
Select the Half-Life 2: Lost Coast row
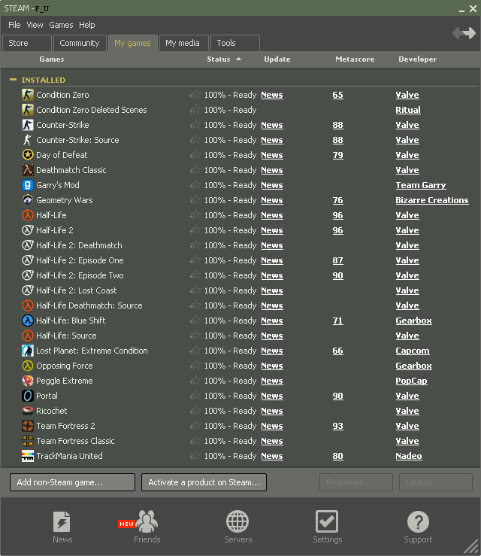click(250, 290)
